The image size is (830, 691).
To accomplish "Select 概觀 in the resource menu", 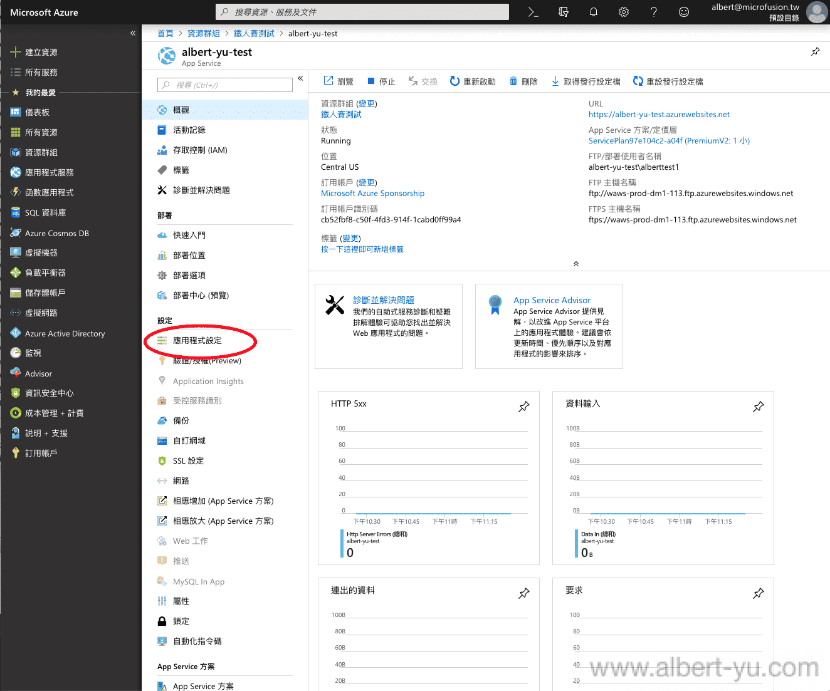I will pyautogui.click(x=224, y=110).
